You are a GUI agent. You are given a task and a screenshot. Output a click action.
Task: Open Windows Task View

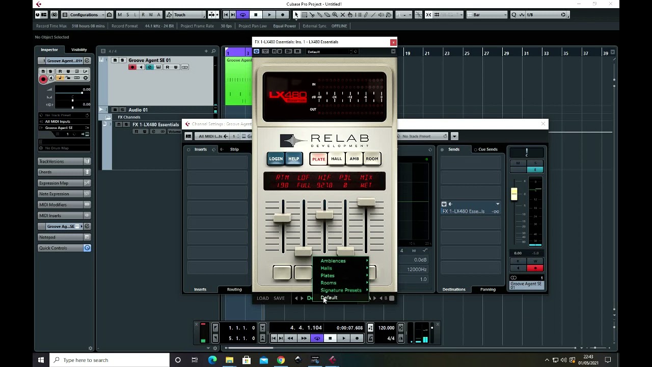pyautogui.click(x=195, y=360)
